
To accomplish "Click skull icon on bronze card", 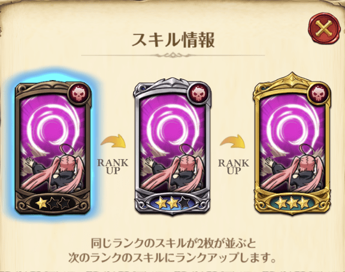I will (79, 94).
